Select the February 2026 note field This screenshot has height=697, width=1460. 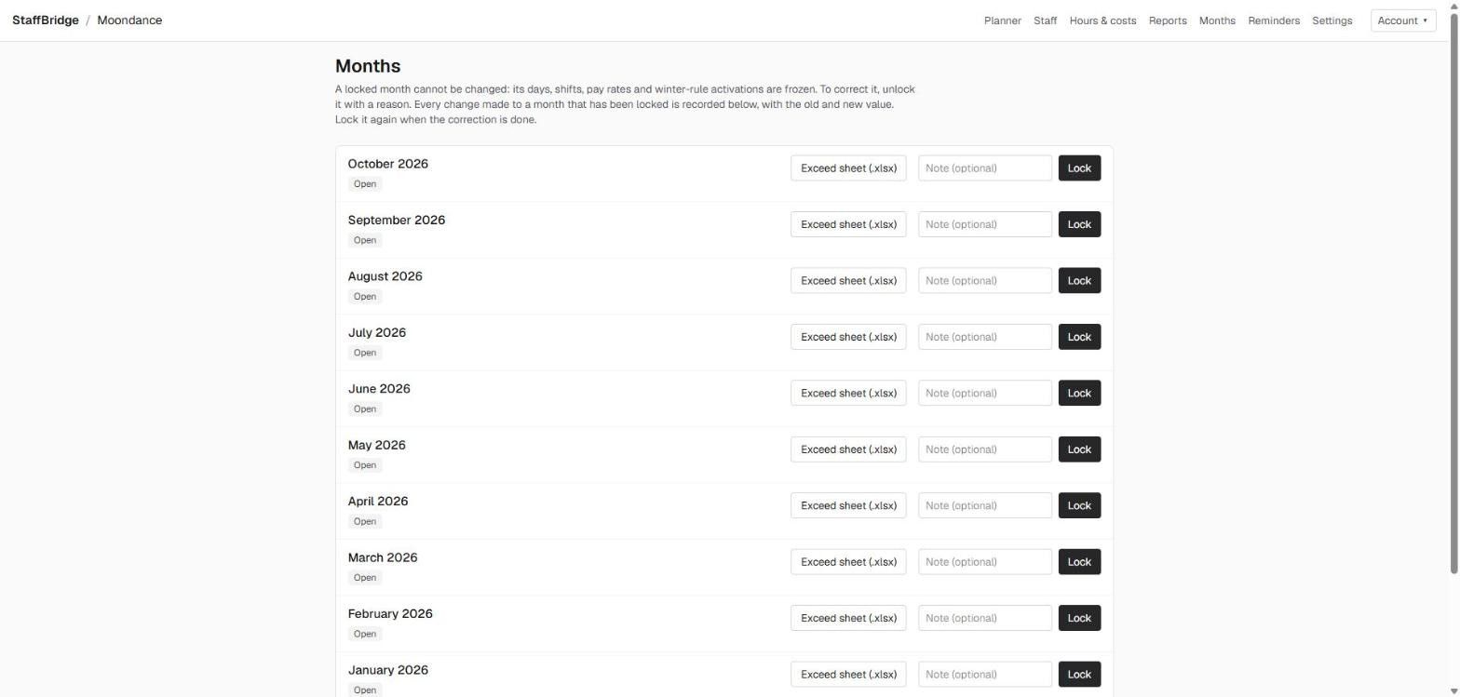coord(985,619)
